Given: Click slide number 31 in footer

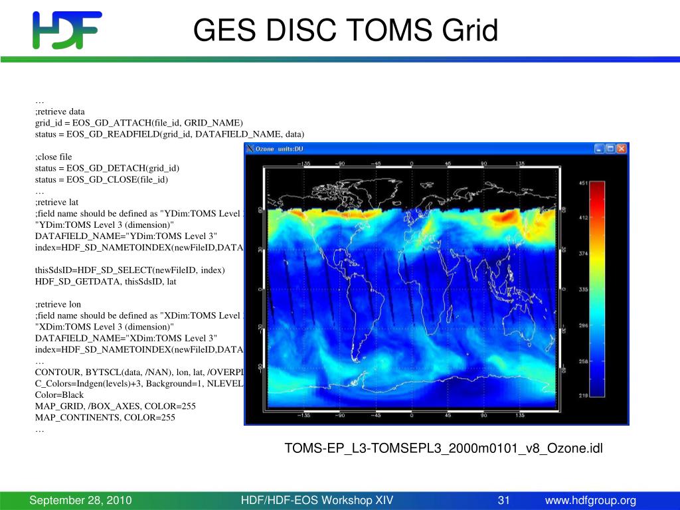Looking at the screenshot, I should pos(504,501).
